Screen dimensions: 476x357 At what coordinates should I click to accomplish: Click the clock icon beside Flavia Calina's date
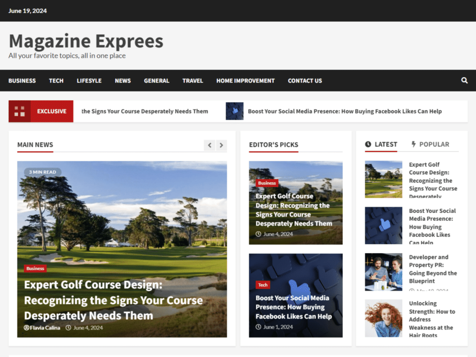68,328
